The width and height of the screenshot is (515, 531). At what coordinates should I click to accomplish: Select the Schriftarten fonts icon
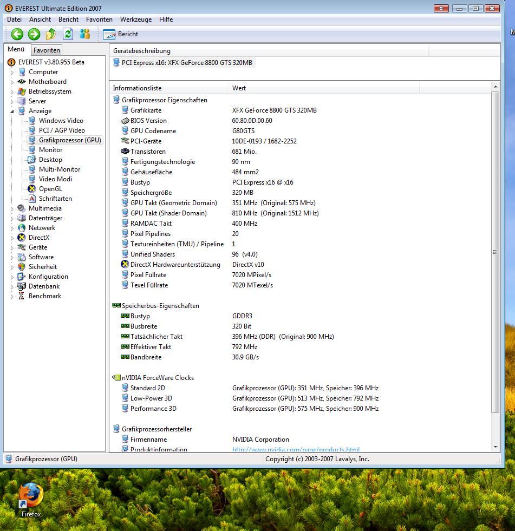coord(32,199)
